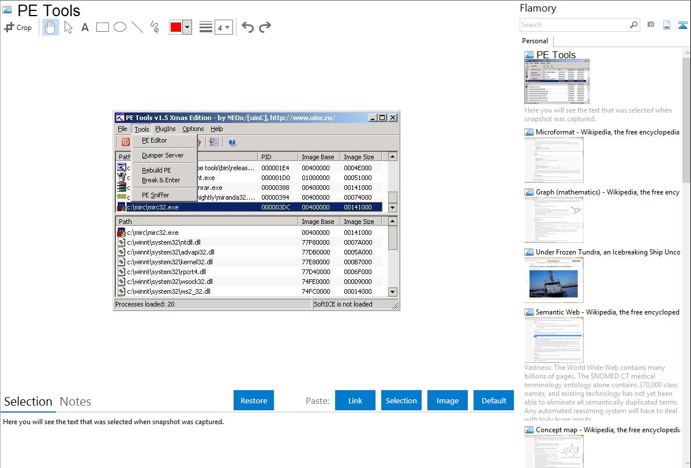Open the Microformat Wikipedia snapshot title

click(607, 132)
